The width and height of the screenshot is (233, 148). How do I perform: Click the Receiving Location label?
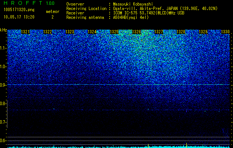pyautogui.click(x=86, y=9)
